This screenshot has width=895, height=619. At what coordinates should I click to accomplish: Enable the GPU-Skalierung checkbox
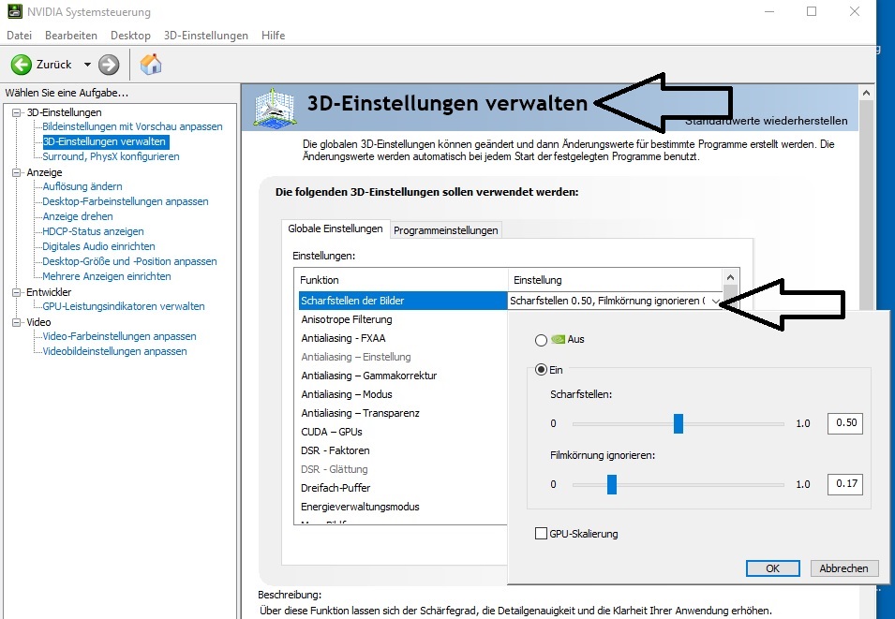click(540, 533)
